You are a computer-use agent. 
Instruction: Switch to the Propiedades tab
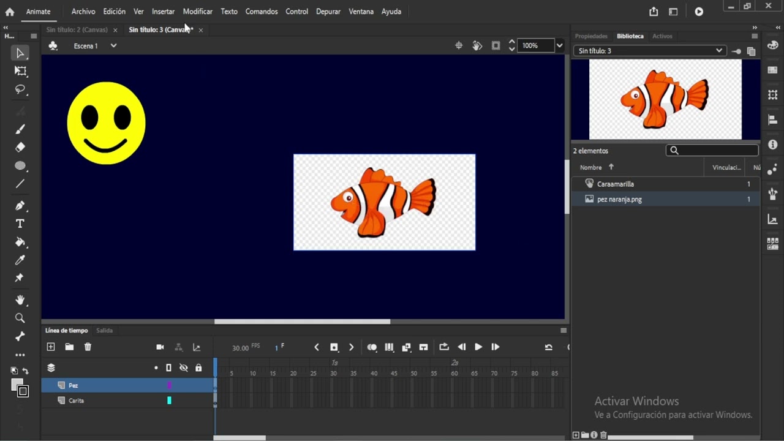[591, 36]
